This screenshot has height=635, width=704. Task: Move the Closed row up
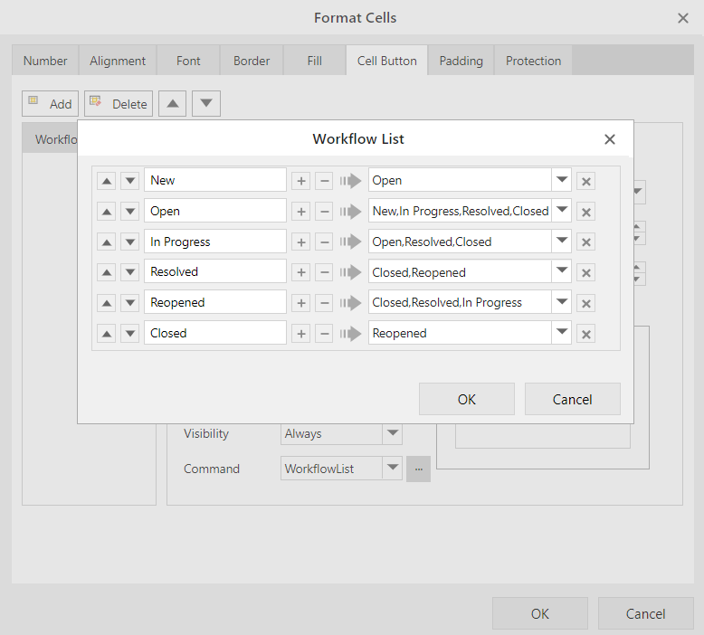[x=107, y=334]
